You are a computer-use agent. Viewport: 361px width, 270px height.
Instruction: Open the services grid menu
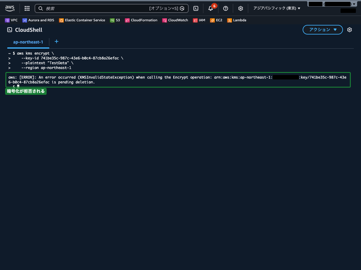click(x=27, y=8)
